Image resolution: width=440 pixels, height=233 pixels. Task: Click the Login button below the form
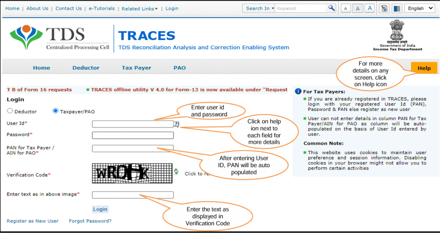coord(100,209)
